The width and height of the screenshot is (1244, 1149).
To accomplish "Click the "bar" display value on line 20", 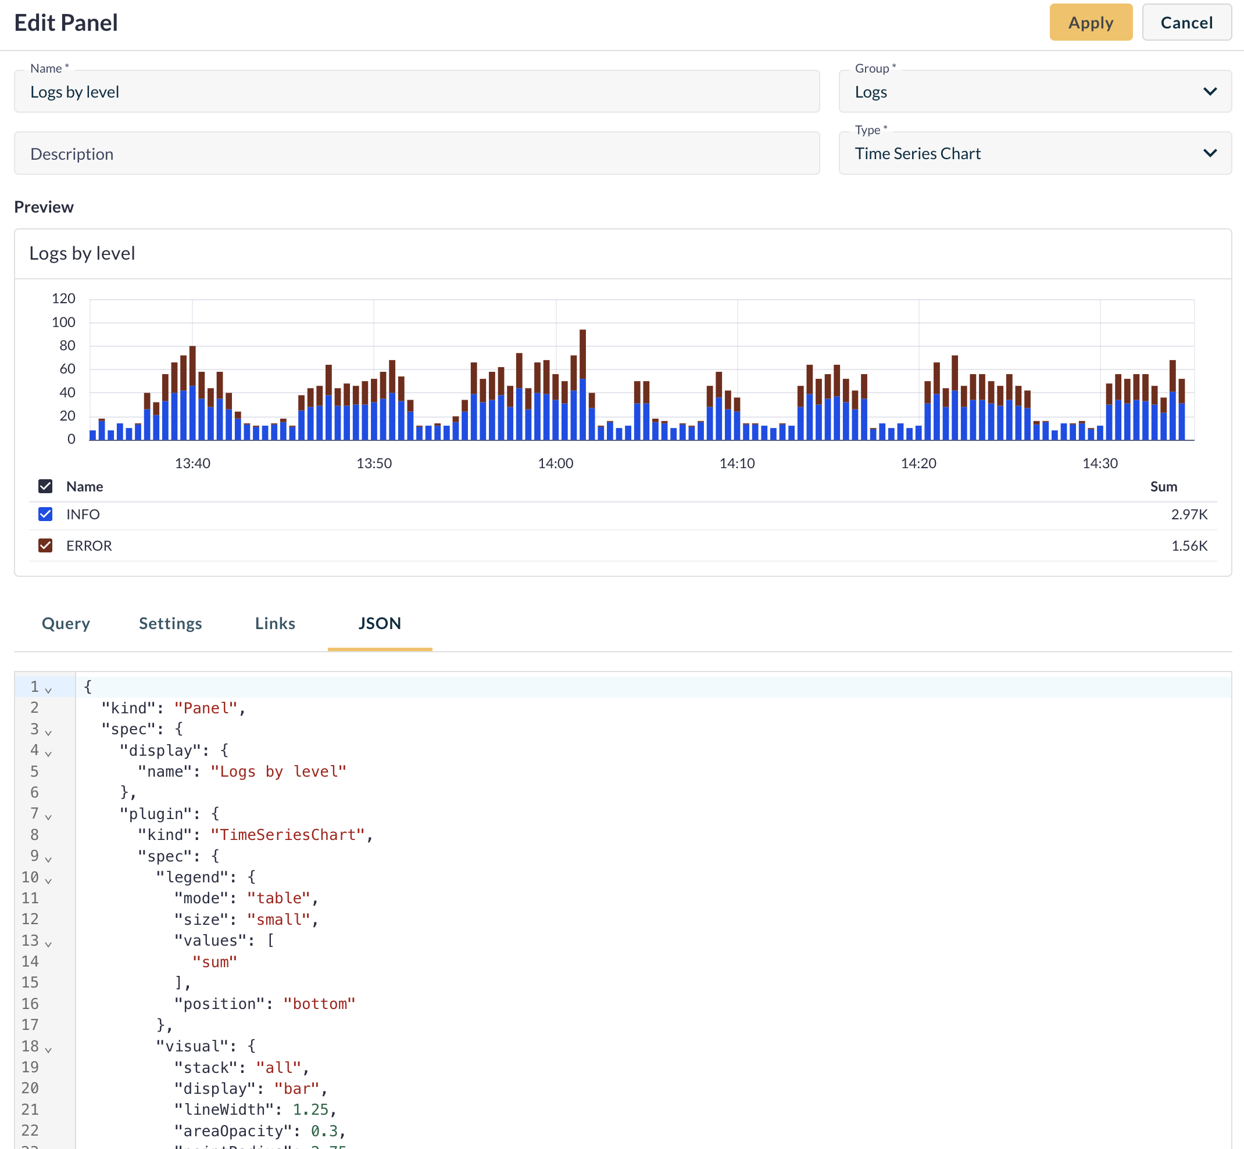I will (x=296, y=1088).
